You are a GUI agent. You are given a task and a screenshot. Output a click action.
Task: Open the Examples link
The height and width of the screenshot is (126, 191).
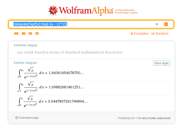tap(140, 34)
